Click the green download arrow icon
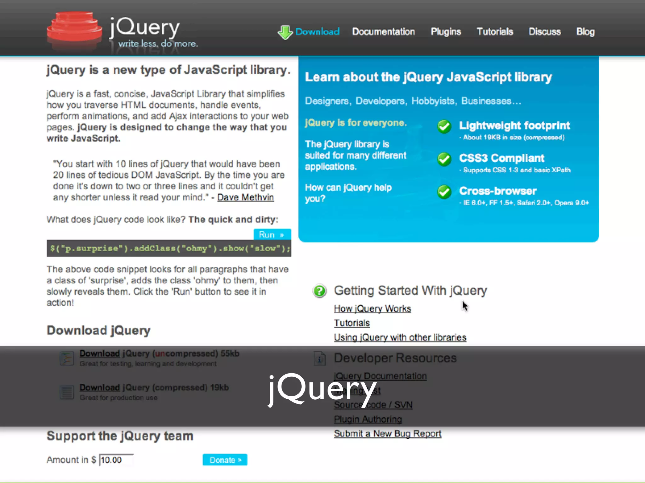The width and height of the screenshot is (645, 483). [285, 32]
